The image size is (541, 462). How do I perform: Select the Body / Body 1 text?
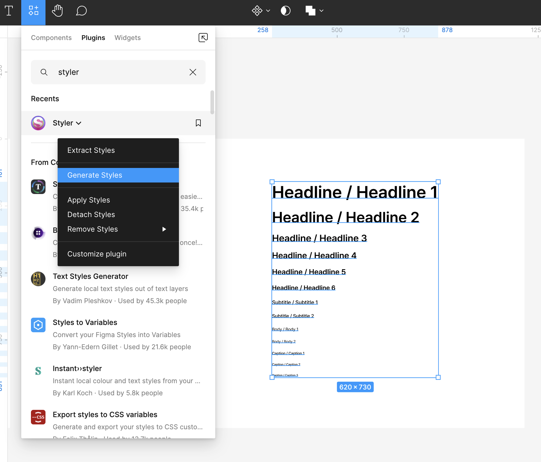285,329
